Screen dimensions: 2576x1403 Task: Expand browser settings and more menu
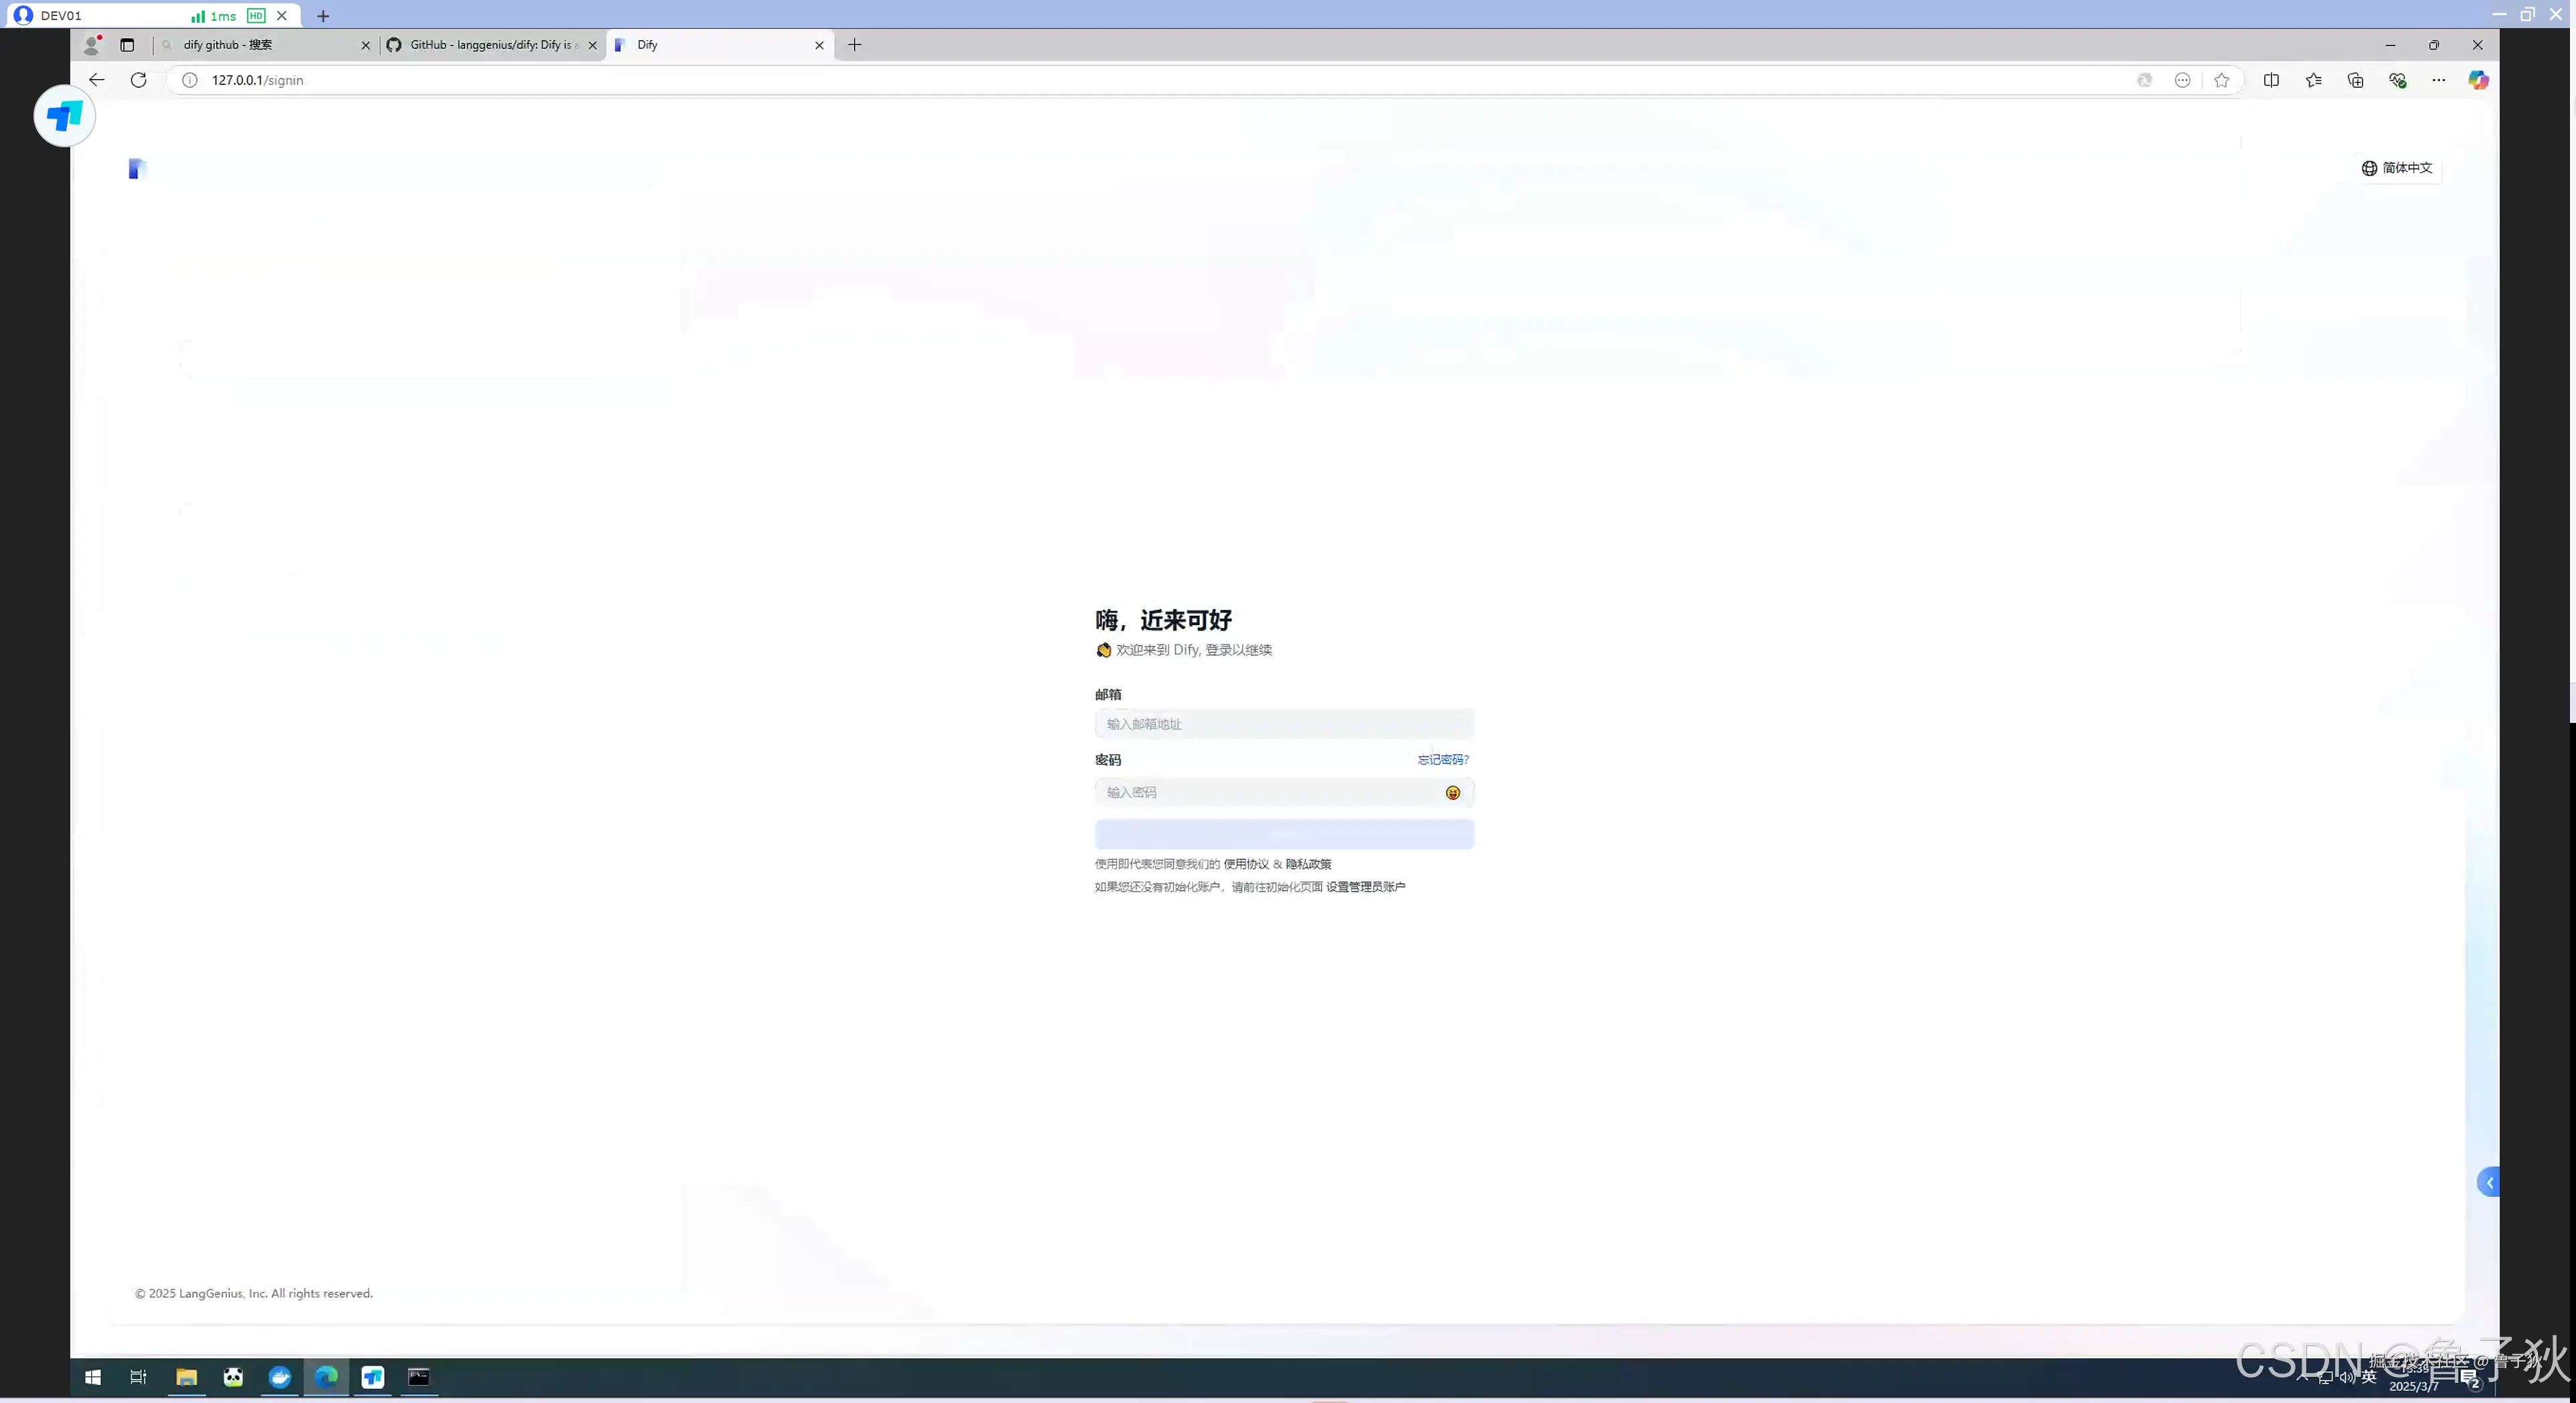pos(2438,80)
